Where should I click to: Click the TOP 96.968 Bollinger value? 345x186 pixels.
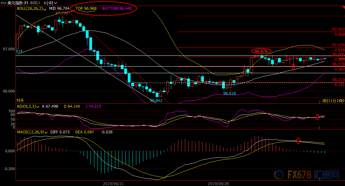click(x=86, y=9)
